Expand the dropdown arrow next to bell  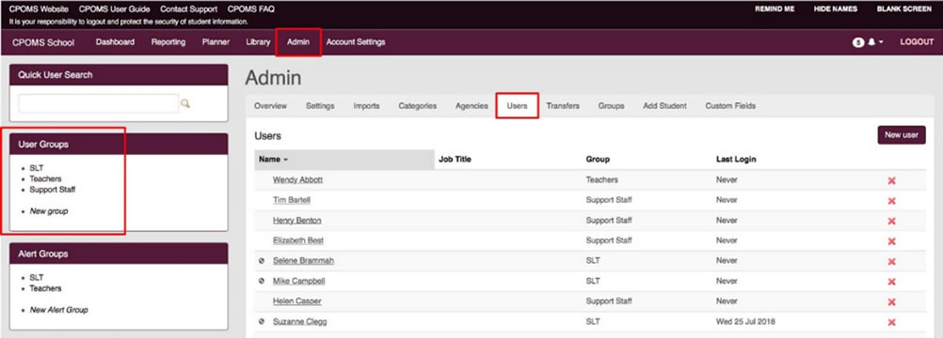[881, 42]
